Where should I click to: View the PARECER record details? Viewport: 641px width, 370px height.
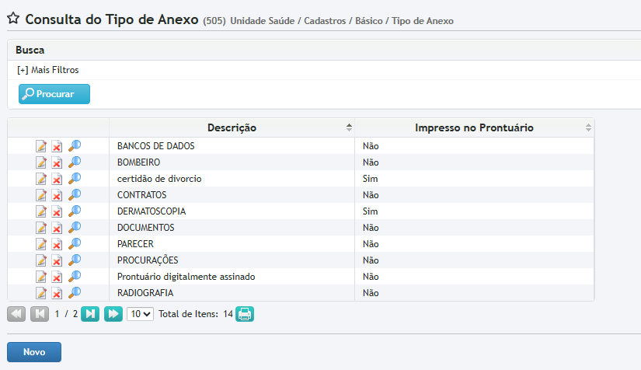point(75,244)
